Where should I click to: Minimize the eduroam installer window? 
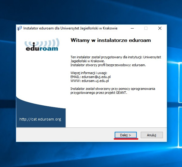[x=132, y=28]
